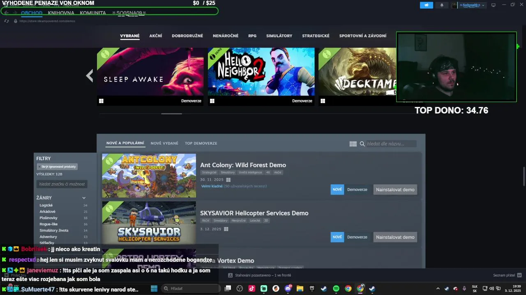
Task: Switch to NOVÉ A POPULÁRNÍ list tab
Action: (125, 143)
